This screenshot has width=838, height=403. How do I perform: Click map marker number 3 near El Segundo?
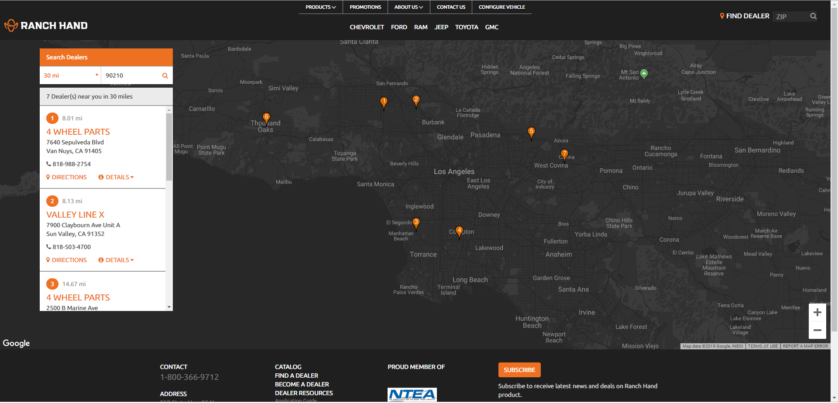tap(416, 223)
